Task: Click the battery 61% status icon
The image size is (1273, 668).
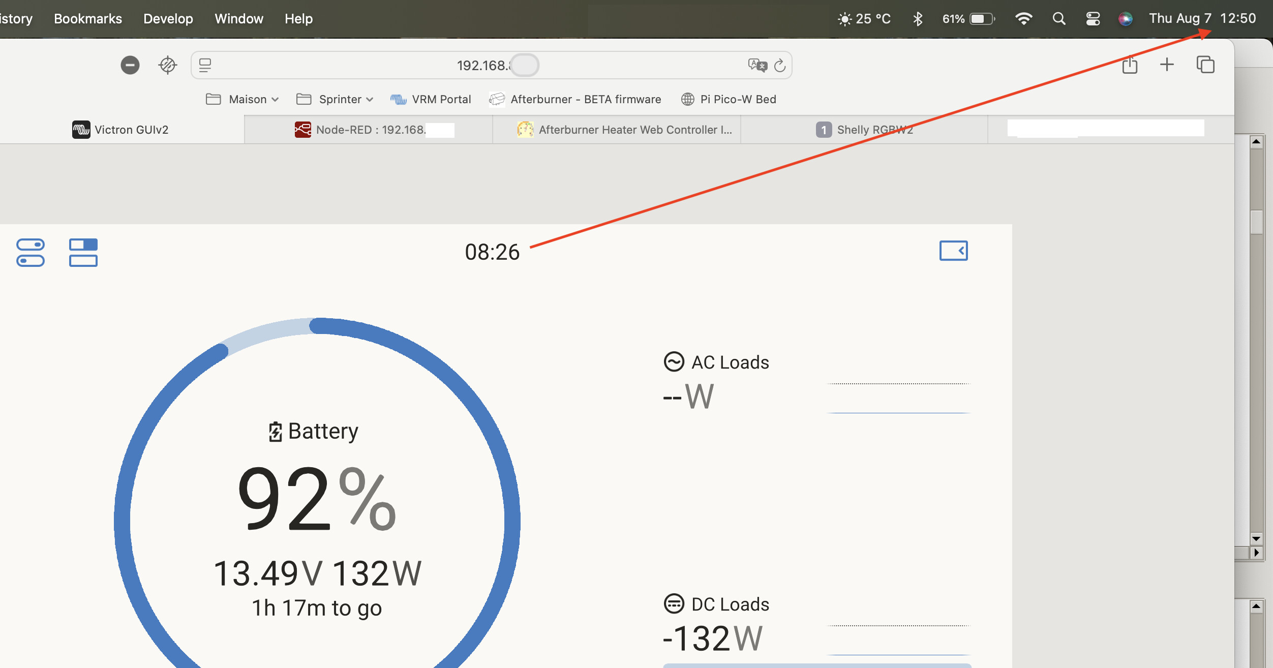Action: [x=968, y=19]
